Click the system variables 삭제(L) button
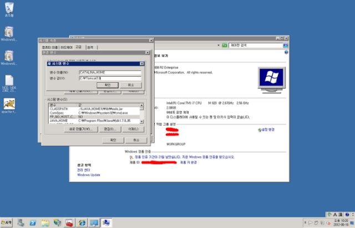Screen dimensions: 355x228 (133, 129)
